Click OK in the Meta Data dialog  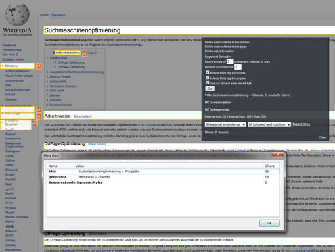pos(269,223)
